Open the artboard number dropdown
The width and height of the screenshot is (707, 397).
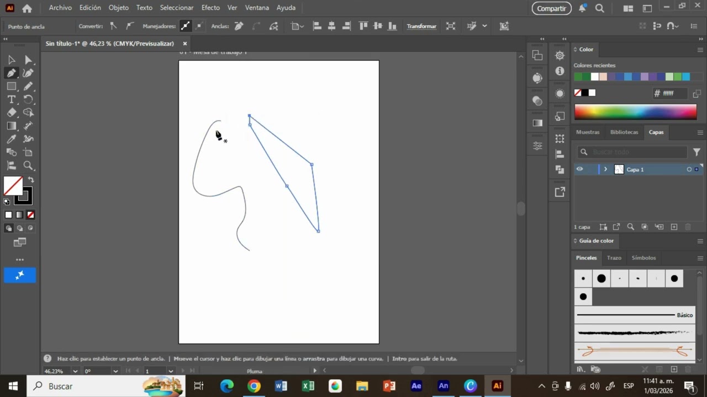pos(171,371)
